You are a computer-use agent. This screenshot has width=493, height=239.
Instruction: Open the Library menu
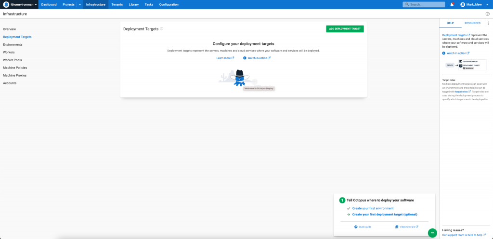point(134,4)
